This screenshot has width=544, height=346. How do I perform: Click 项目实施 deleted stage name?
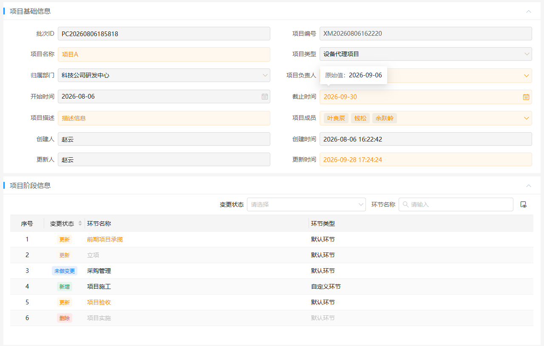coord(99,318)
